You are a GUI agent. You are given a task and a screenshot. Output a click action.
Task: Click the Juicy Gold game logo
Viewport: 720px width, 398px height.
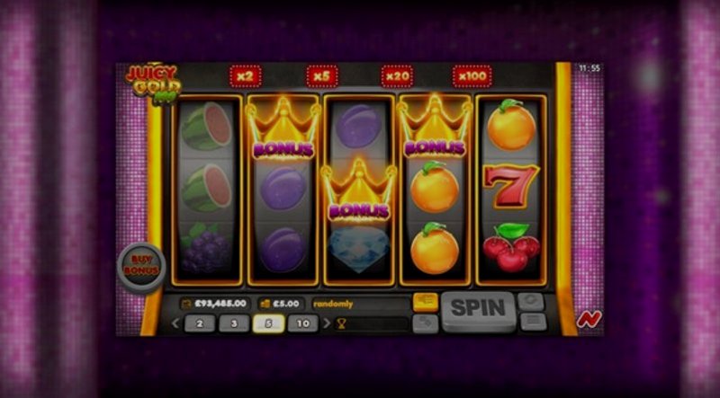coord(153,84)
